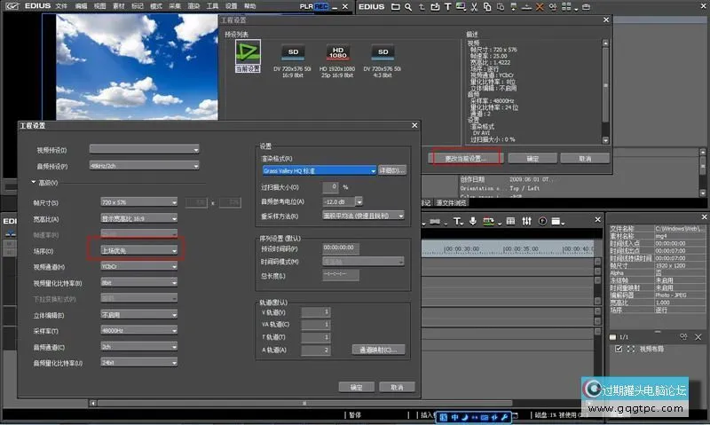Select the HD 1080 project preset icon
The width and height of the screenshot is (710, 425).
pos(338,53)
